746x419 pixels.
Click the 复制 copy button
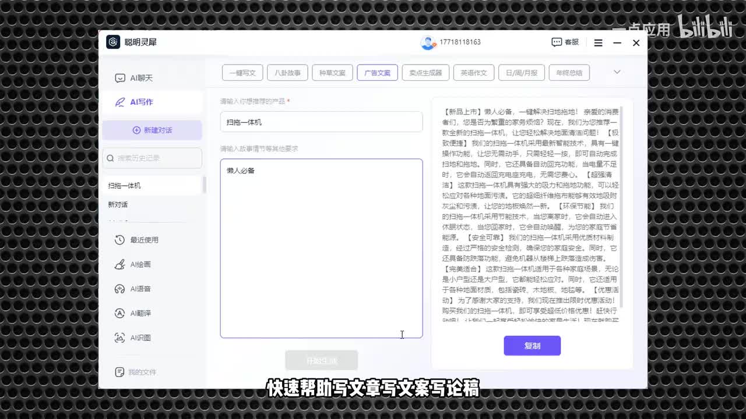point(532,346)
